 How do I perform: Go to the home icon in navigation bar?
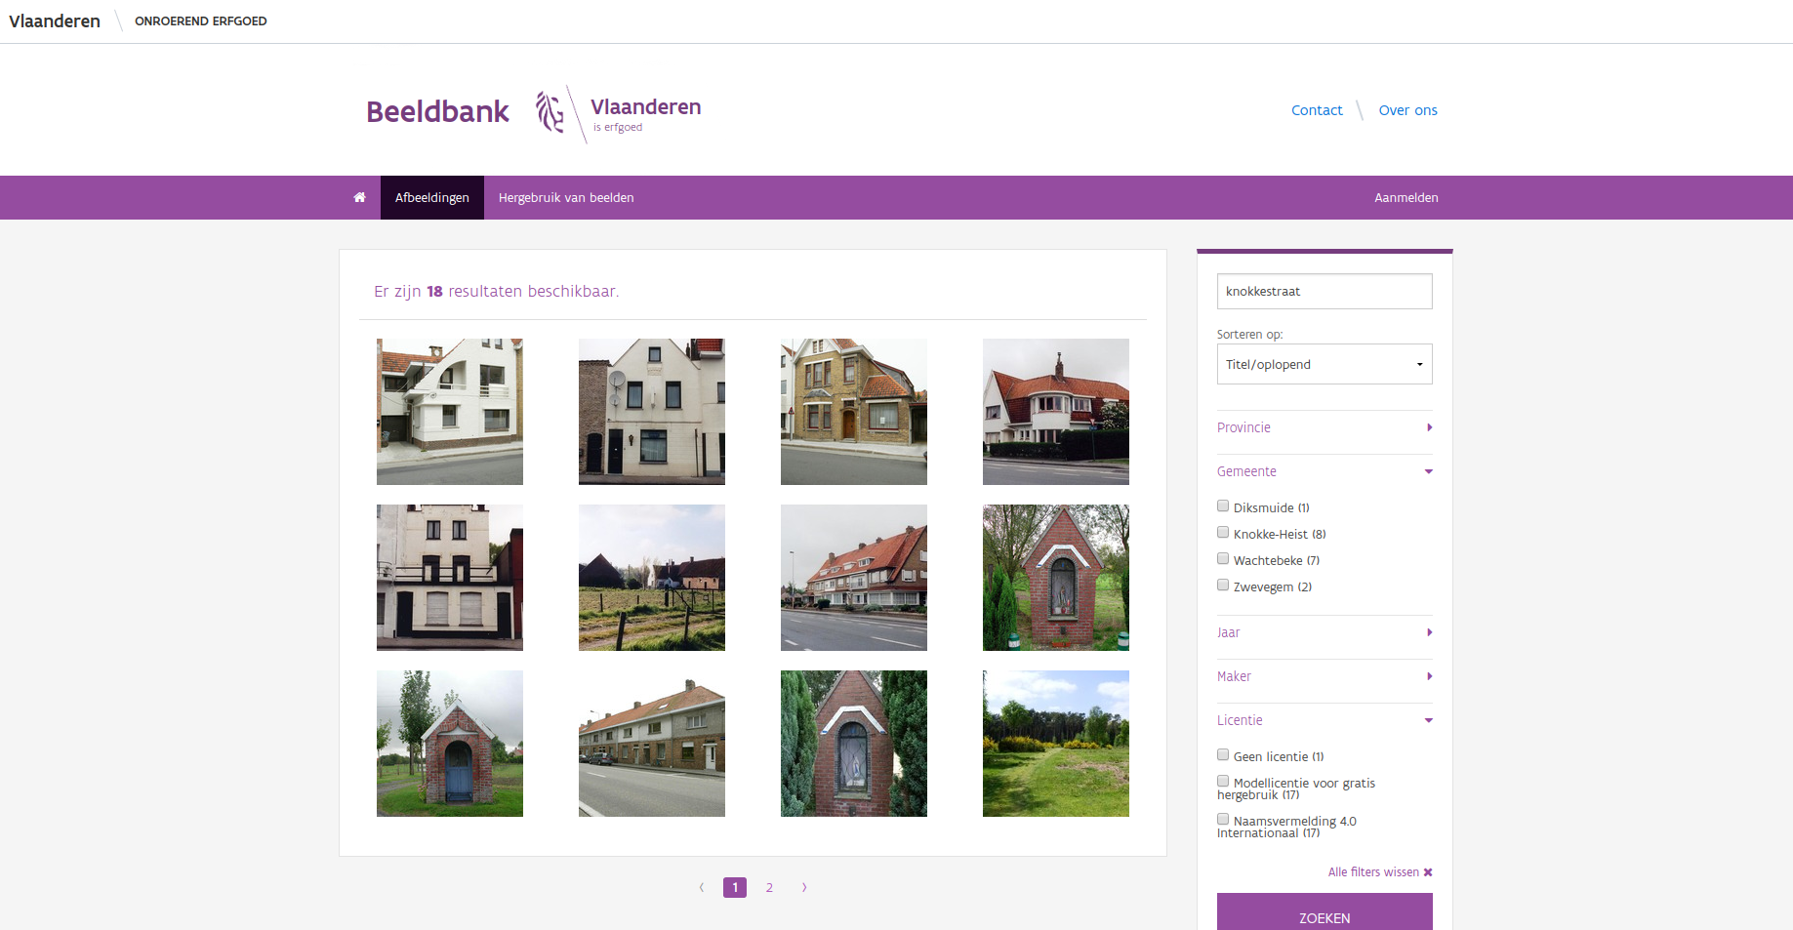pyautogui.click(x=359, y=197)
